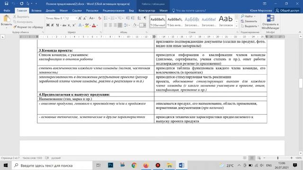Image resolution: width=303 pixels, height=170 pixels.
Task: Click the zoom slider handle
Action: (x=278, y=158)
